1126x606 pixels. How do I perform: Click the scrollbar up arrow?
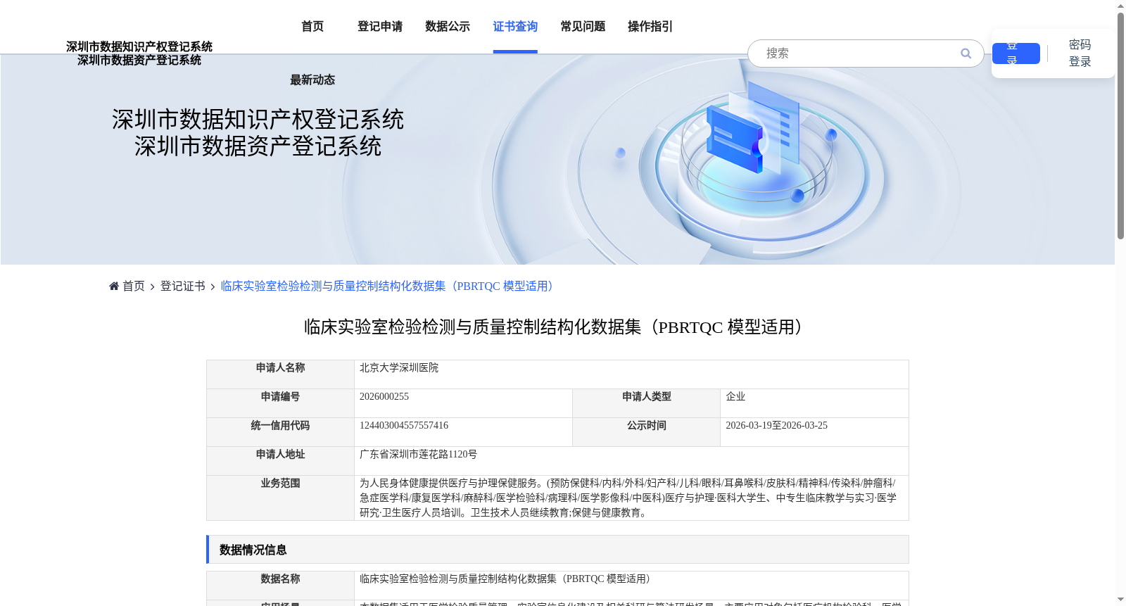pos(1120,6)
